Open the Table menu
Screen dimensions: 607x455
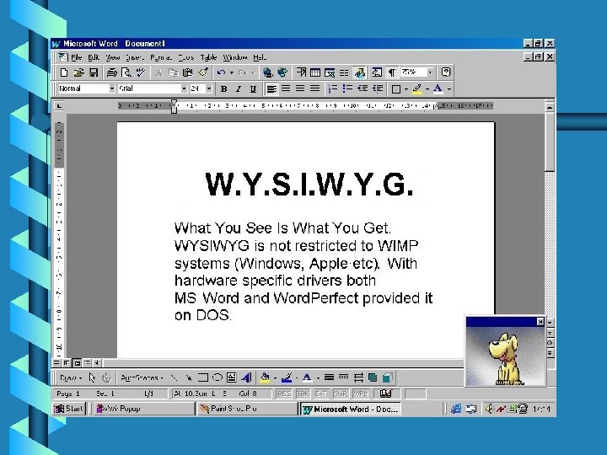[208, 57]
